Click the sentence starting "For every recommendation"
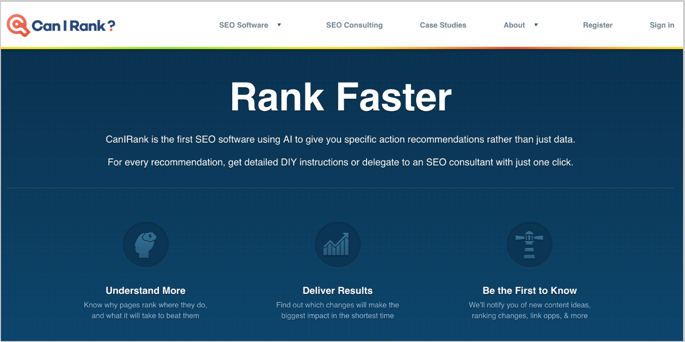This screenshot has width=685, height=342. (x=341, y=162)
